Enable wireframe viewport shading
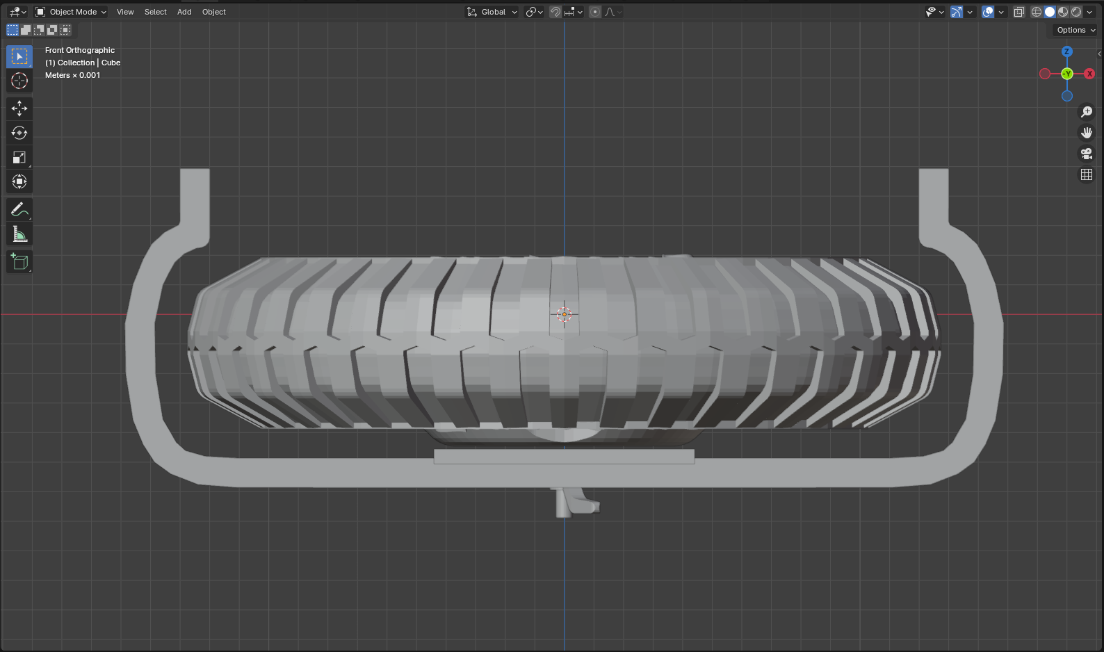Viewport: 1104px width, 652px height. click(1037, 12)
